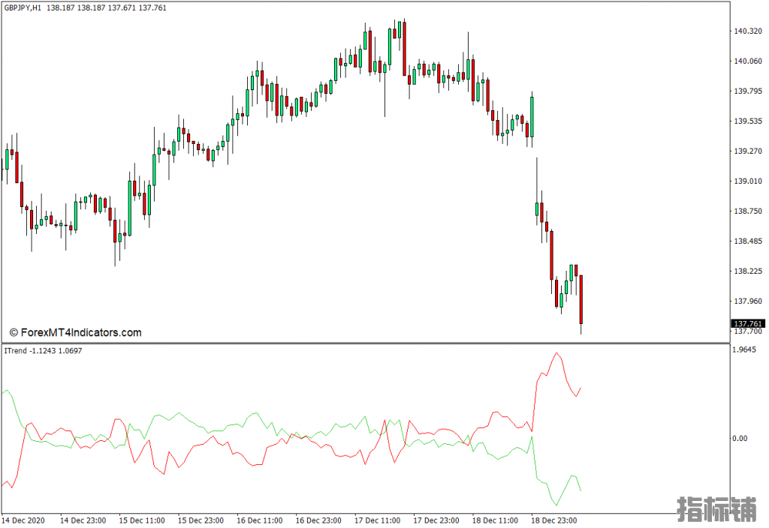Select the 140.320 price axis label
769x528 pixels.
pyautogui.click(x=748, y=31)
